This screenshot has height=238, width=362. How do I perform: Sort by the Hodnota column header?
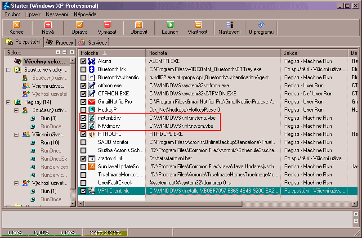pyautogui.click(x=213, y=53)
